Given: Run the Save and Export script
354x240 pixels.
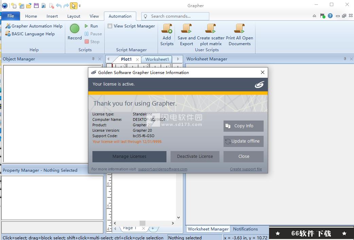Looking at the screenshot, I should [x=187, y=35].
